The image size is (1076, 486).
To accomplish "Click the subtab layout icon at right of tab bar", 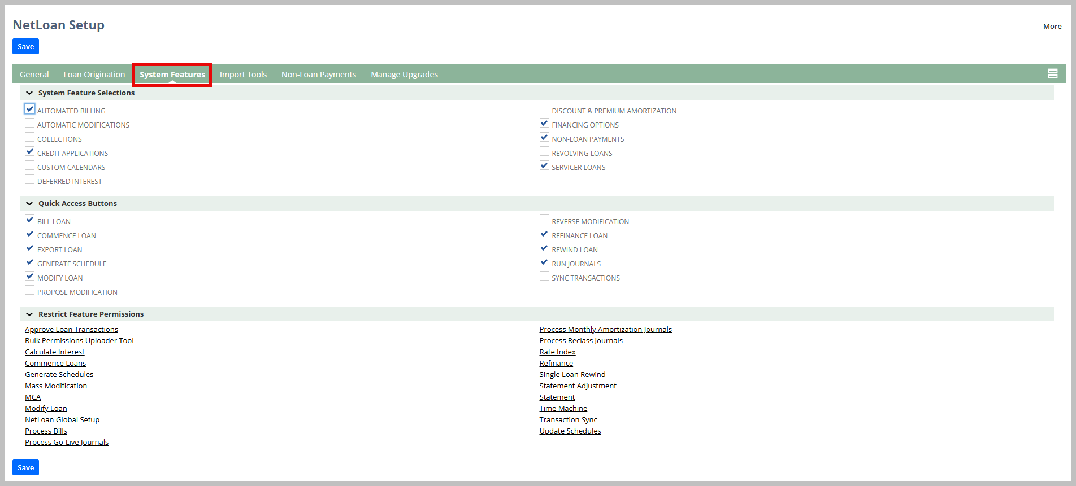I will coord(1052,73).
